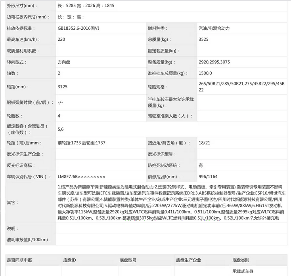
Task: Select the total mass value 3525
Action: click(204, 40)
